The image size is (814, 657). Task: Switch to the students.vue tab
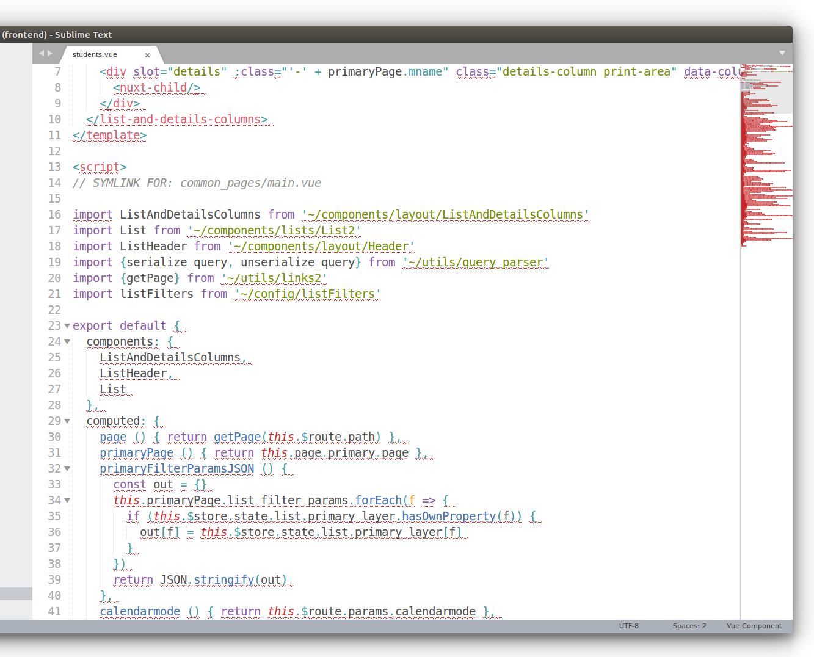[x=95, y=54]
